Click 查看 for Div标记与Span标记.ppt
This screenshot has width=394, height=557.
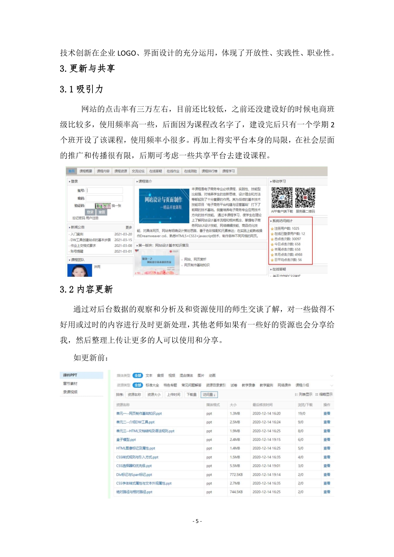(327, 475)
